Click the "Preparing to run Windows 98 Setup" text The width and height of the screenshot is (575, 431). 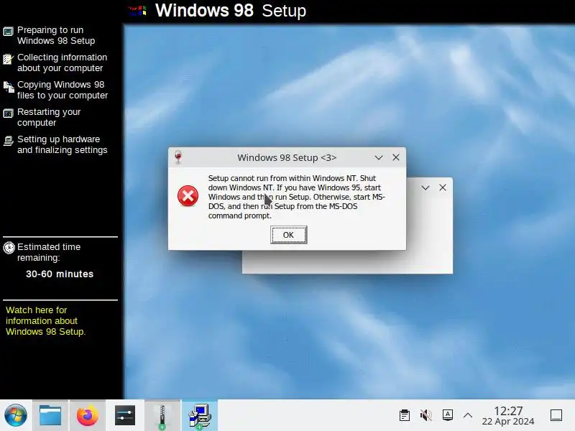(56, 35)
